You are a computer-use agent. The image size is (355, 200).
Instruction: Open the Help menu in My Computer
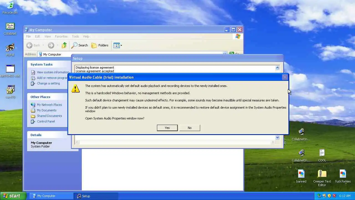tap(86, 36)
